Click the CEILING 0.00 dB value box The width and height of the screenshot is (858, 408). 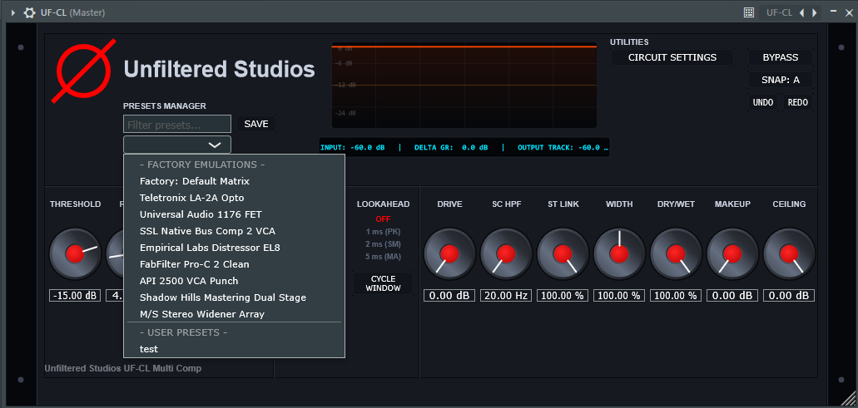(789, 296)
